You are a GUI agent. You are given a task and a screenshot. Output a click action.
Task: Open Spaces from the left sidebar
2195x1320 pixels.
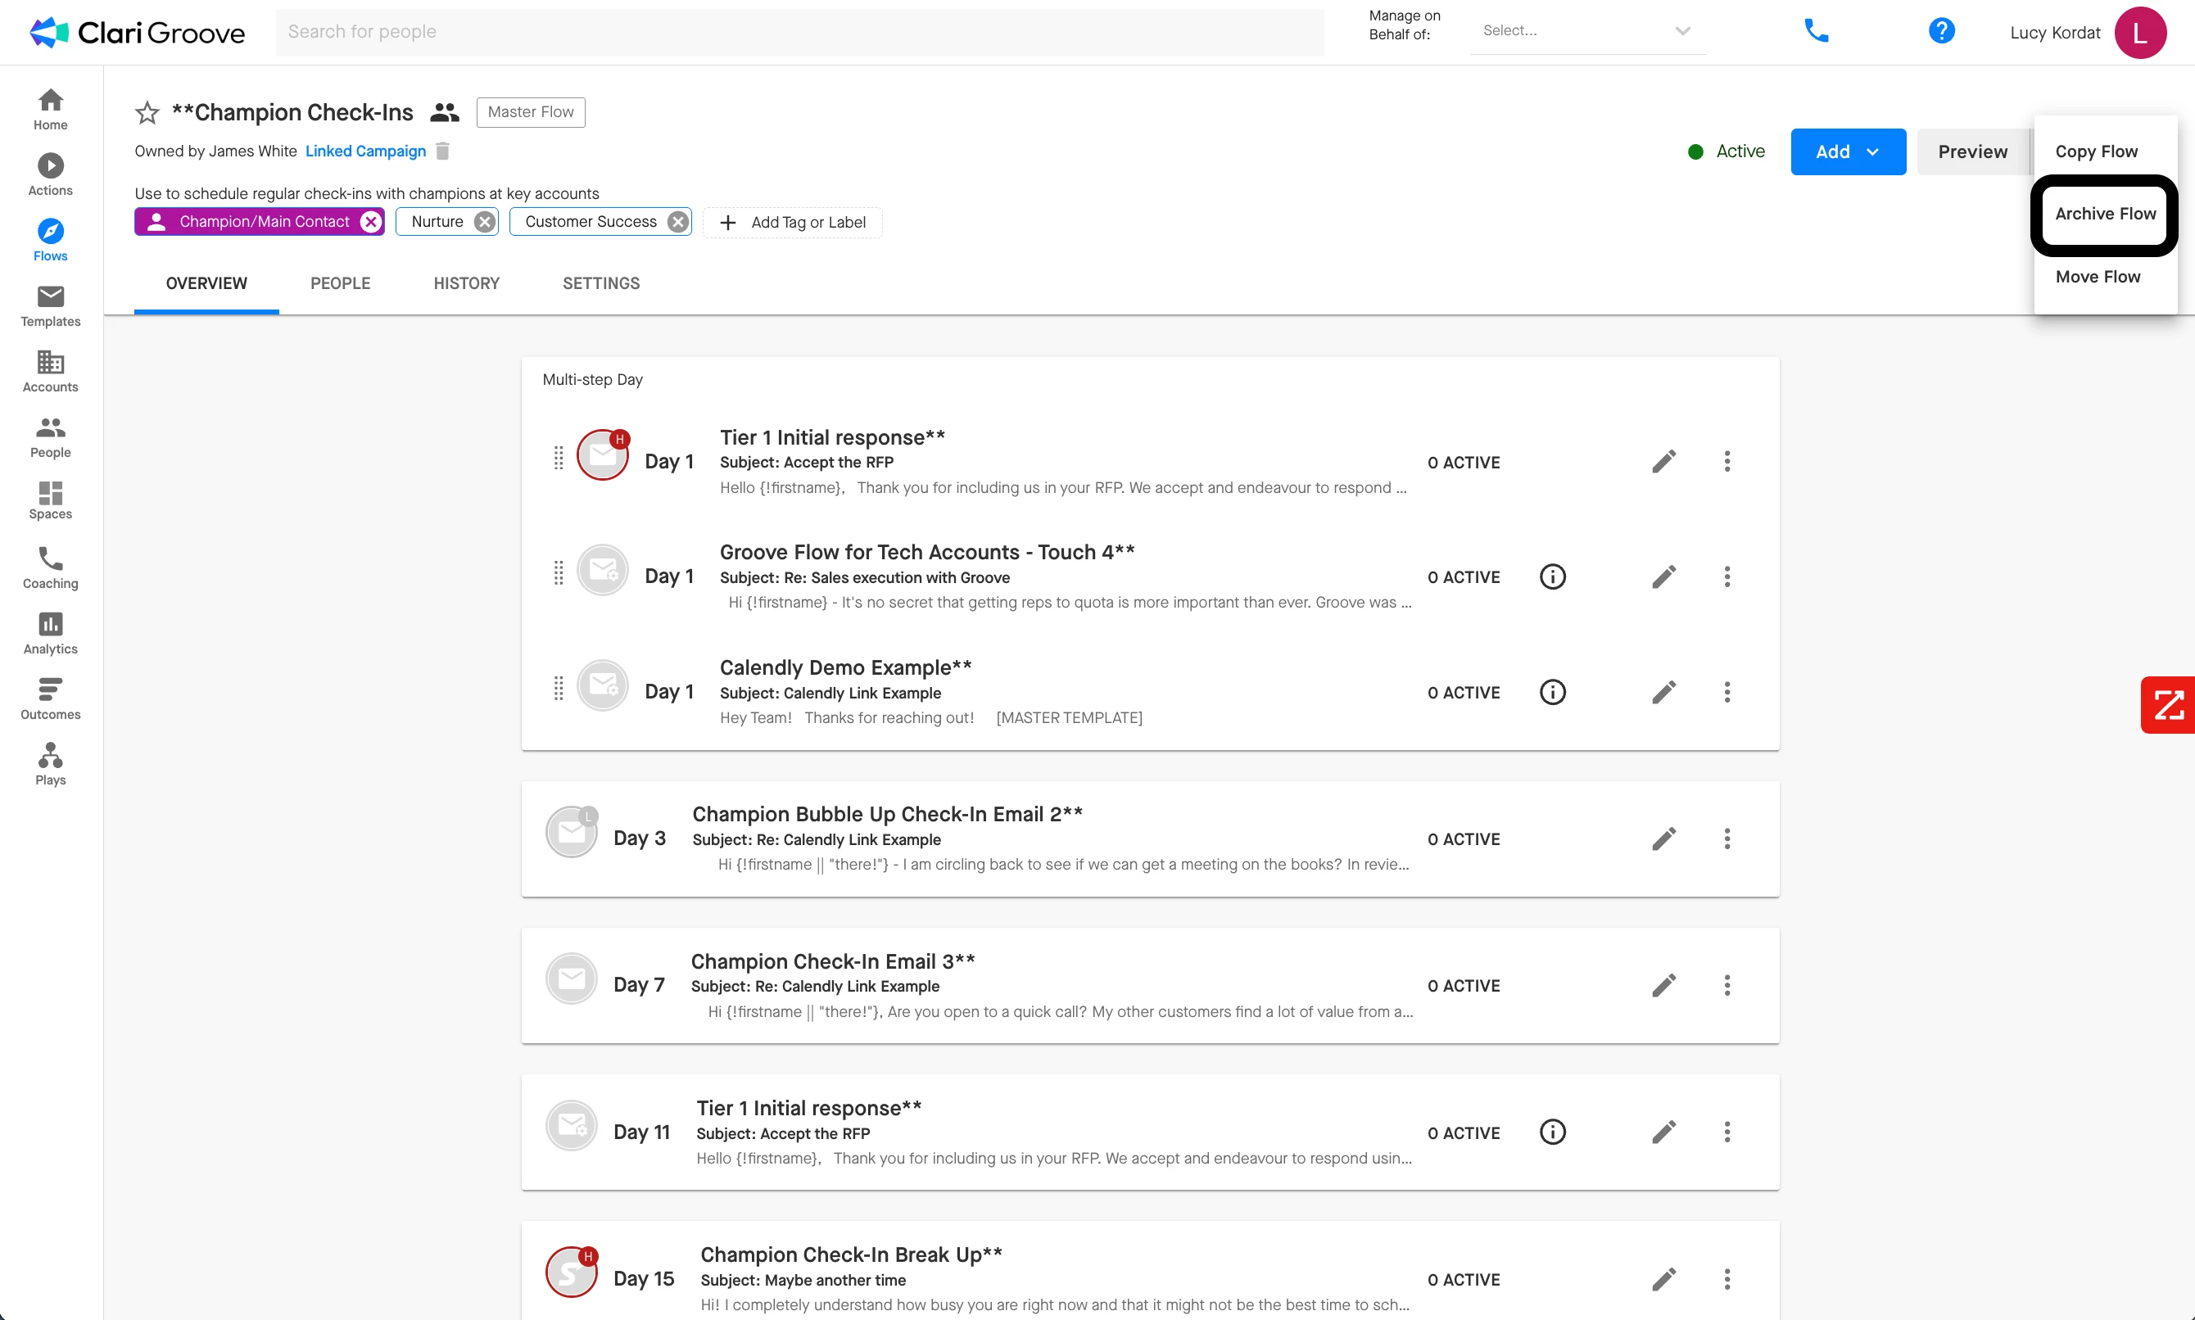click(x=51, y=500)
